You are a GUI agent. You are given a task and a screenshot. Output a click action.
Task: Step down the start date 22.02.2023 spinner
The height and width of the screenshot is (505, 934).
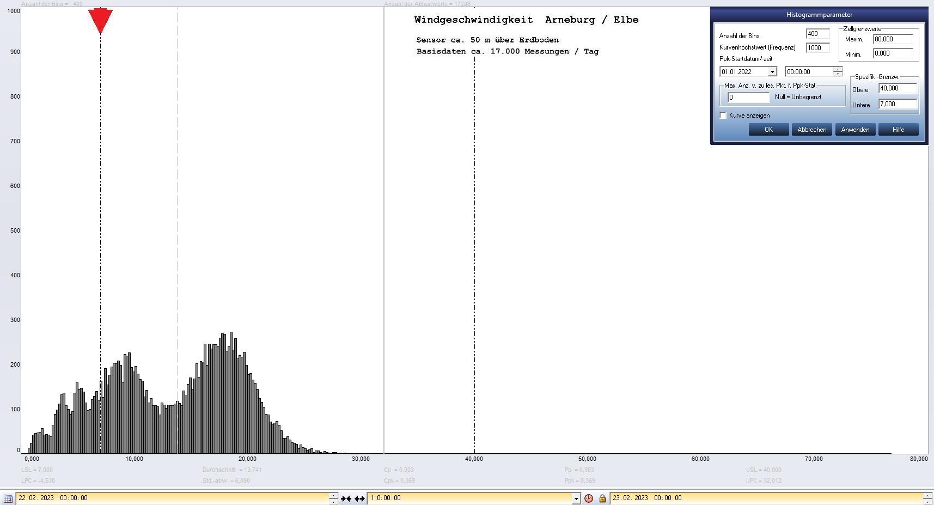coord(333,501)
